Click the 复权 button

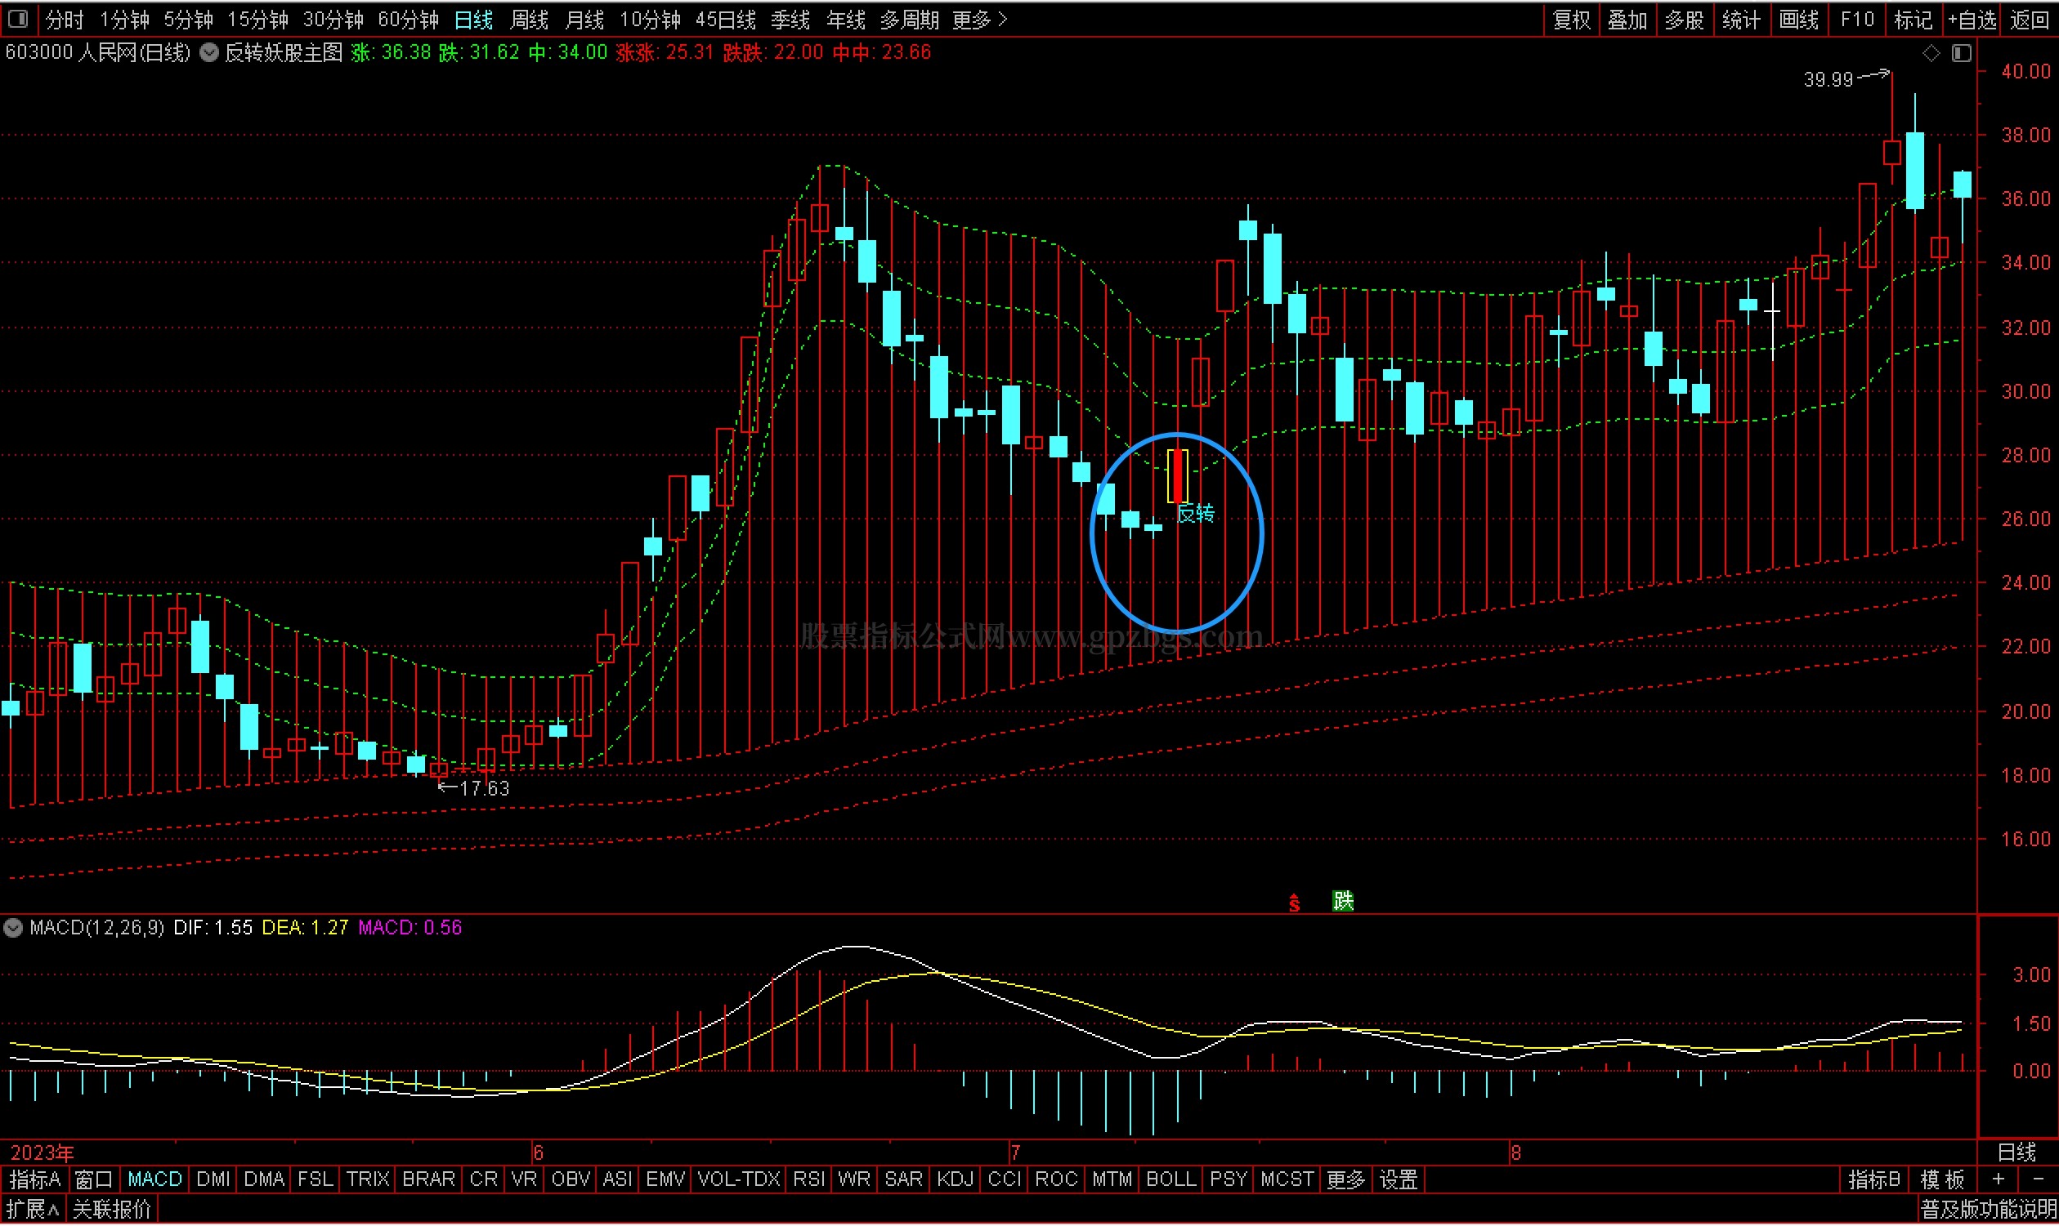(1571, 19)
